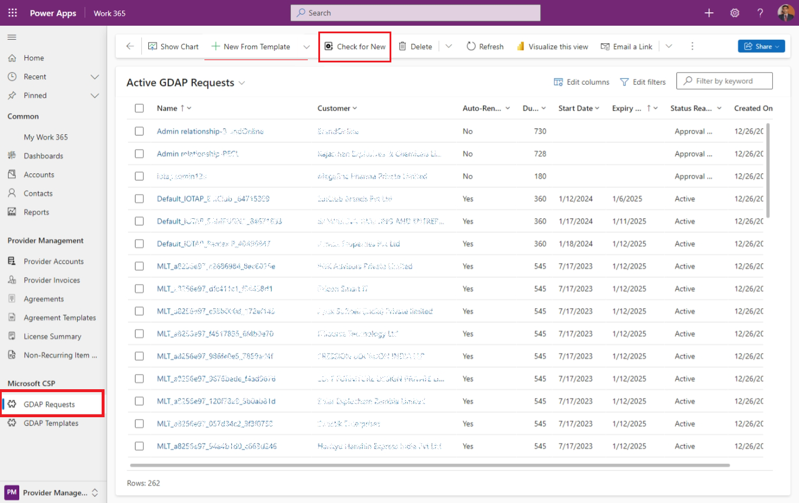The height and width of the screenshot is (503, 799).
Task: Select the row with duration 728
Action: pyautogui.click(x=139, y=153)
